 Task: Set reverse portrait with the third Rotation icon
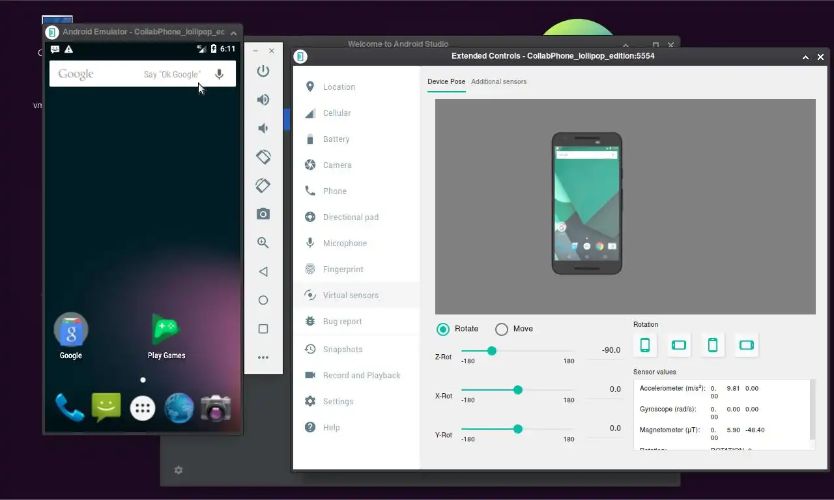click(x=713, y=345)
